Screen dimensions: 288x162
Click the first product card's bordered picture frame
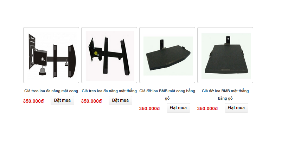51,55
